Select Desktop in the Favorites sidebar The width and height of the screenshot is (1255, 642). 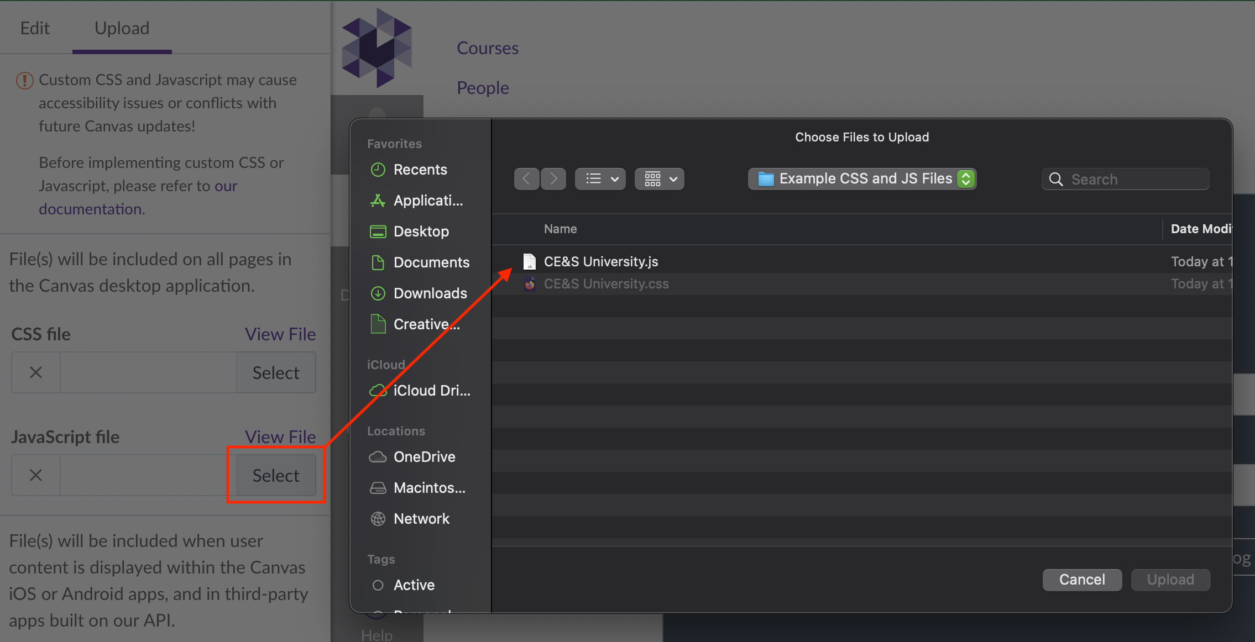[421, 231]
